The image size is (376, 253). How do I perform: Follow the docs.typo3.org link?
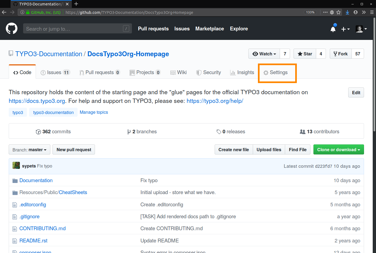pos(37,101)
